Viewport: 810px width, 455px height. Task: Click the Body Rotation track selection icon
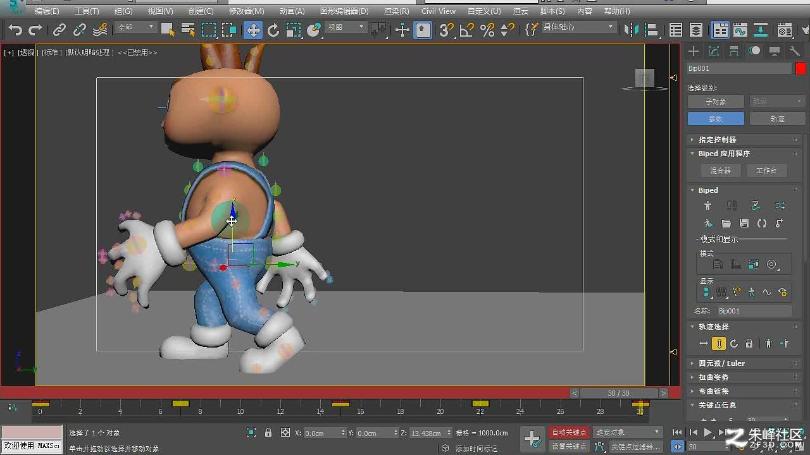pos(734,344)
